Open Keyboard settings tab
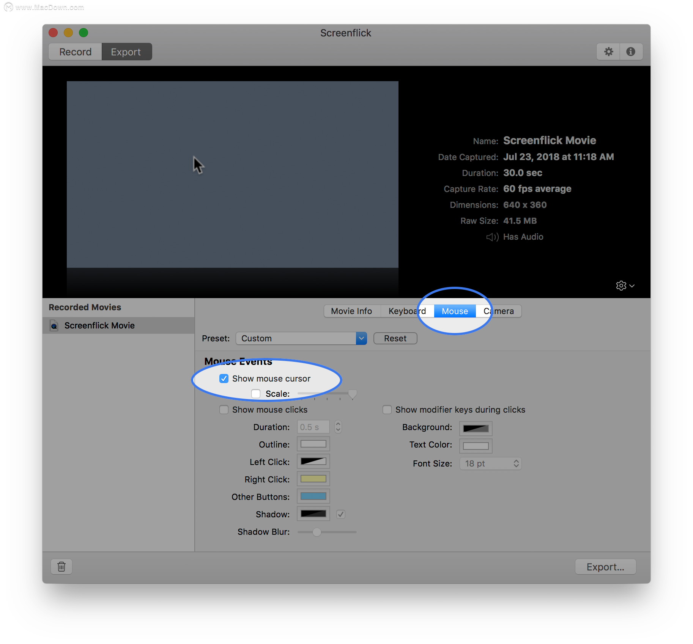This screenshot has height=644, width=693. click(407, 311)
